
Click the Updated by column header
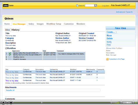tap(54, 70)
